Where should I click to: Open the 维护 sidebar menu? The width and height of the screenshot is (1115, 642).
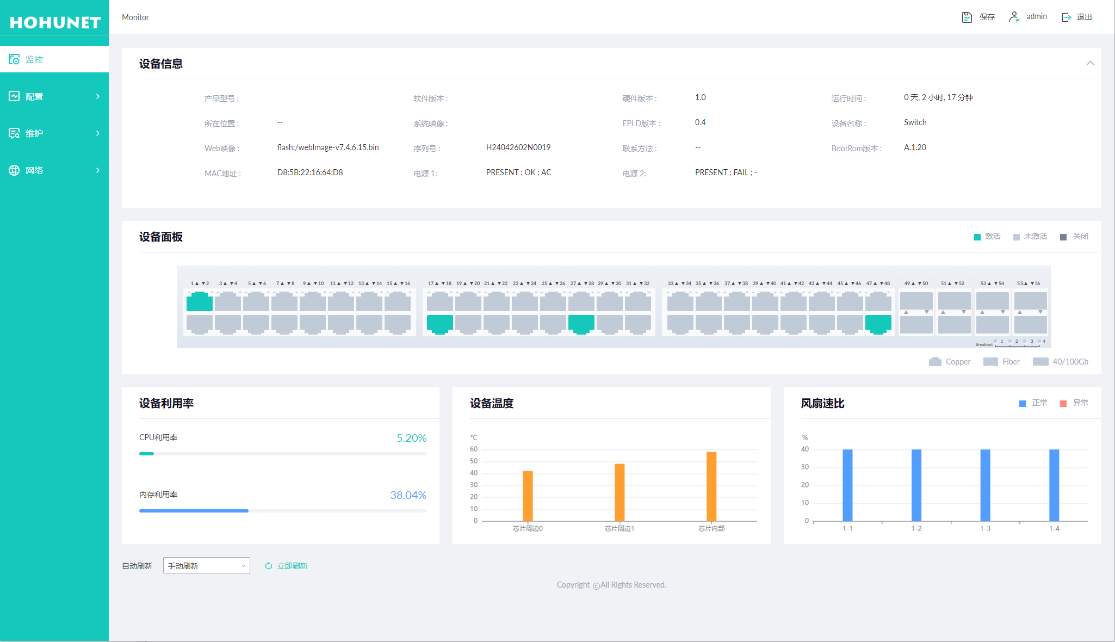click(34, 133)
